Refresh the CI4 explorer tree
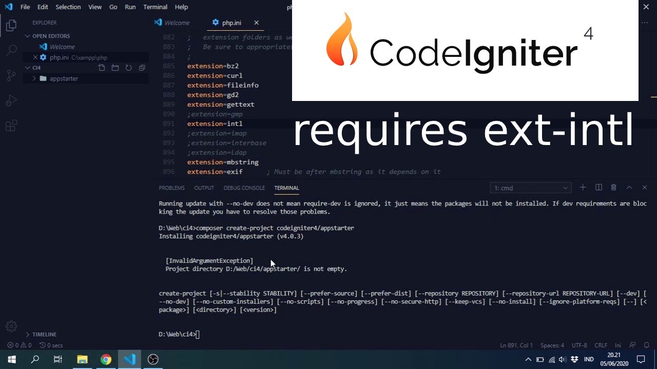657x369 pixels. [x=128, y=68]
